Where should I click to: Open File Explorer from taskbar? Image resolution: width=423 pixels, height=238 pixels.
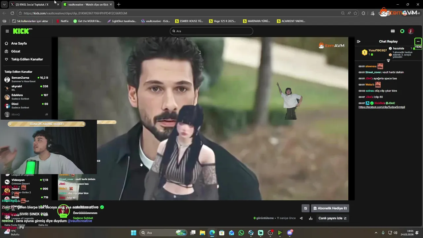(203, 233)
